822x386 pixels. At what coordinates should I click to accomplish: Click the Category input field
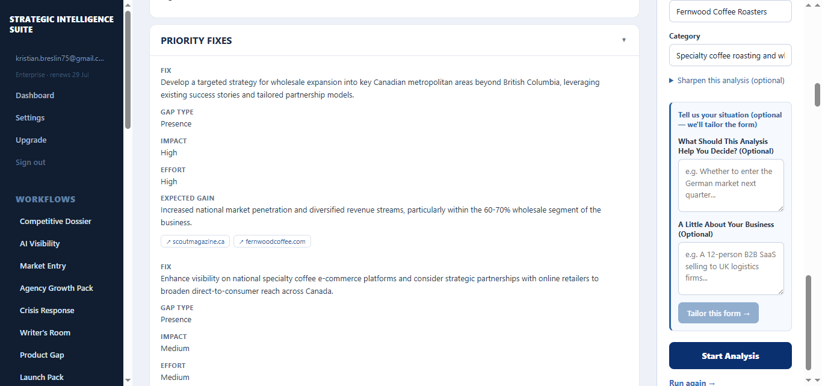tap(731, 55)
